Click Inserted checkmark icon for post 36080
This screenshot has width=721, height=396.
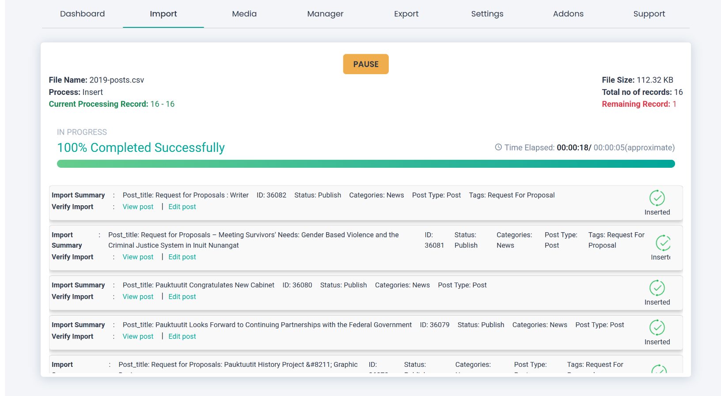(x=657, y=288)
